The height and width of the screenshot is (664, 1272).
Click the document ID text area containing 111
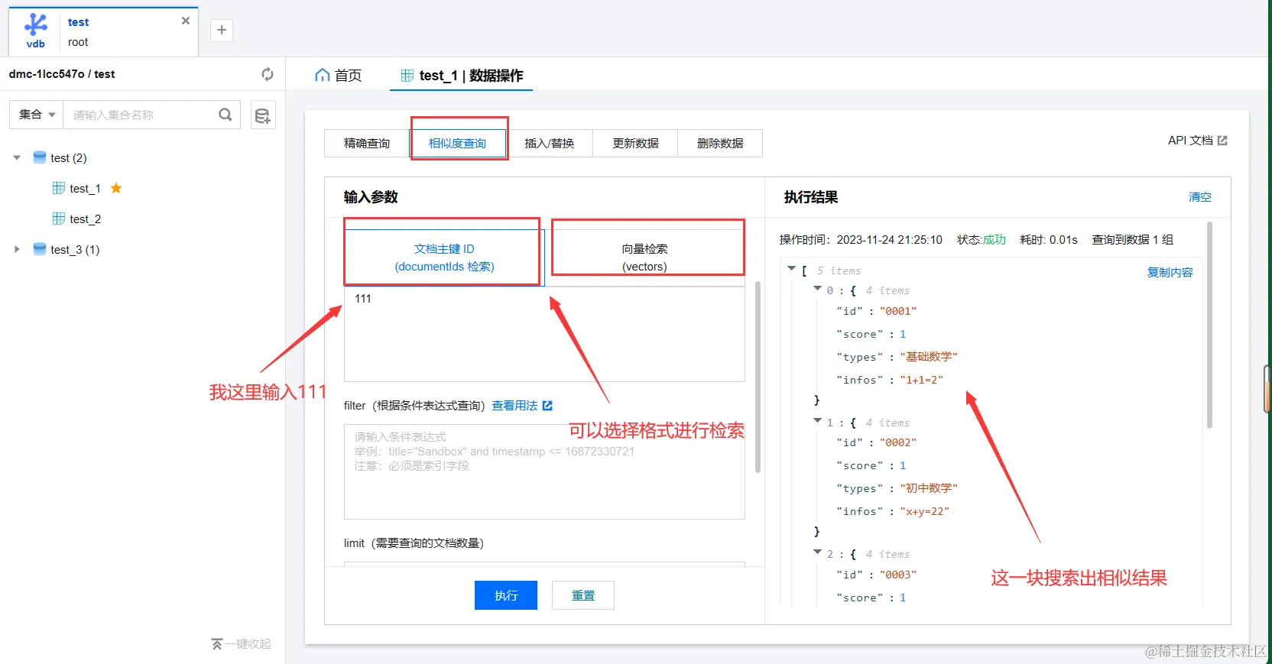[544, 334]
